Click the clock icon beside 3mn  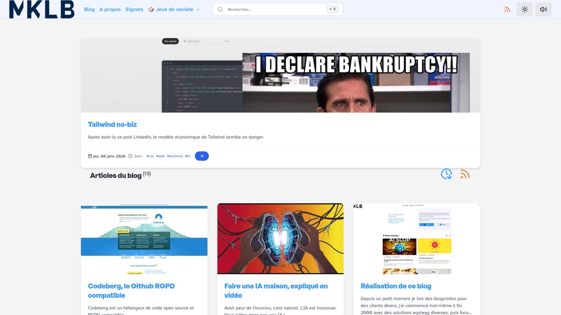tap(130, 156)
